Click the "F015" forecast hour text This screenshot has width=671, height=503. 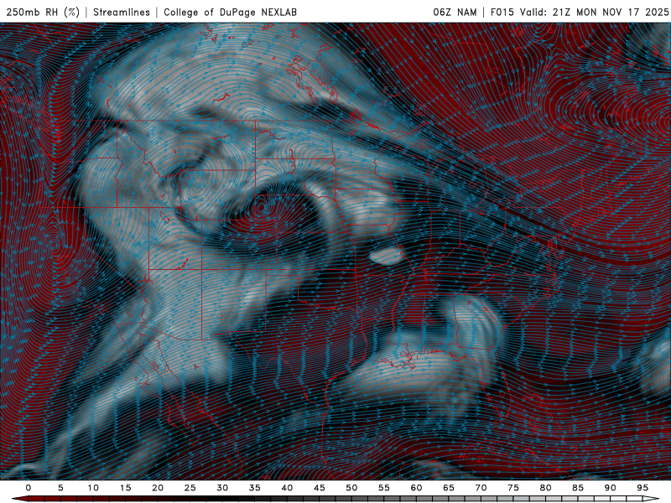pos(502,12)
